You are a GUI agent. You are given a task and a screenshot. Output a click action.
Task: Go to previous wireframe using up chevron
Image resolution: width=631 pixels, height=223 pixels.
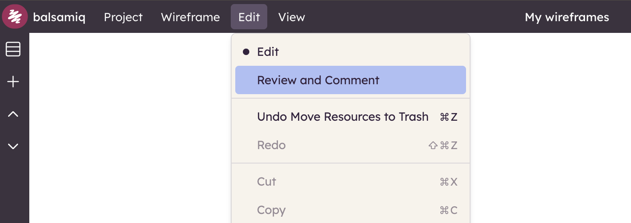[x=13, y=114]
